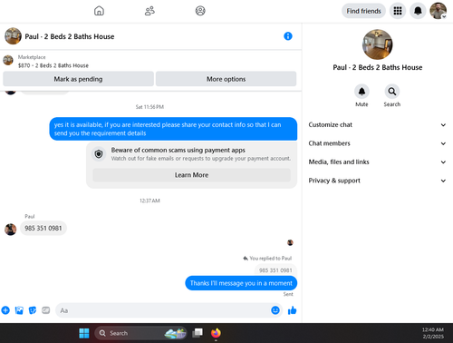The image size is (453, 343).
Task: Open Firefox from the taskbar
Action: pyautogui.click(x=216, y=333)
